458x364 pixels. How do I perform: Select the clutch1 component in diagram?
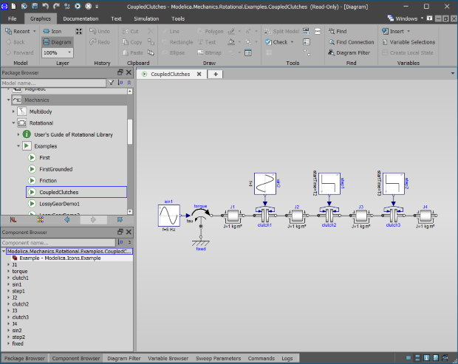point(264,215)
